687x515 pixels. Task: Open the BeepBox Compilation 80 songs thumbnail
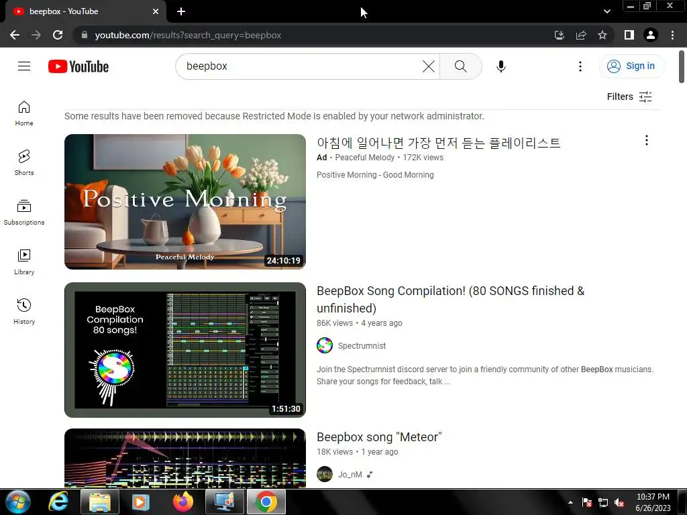point(185,349)
